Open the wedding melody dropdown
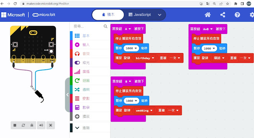This screenshot has width=254, height=138. tap(144, 111)
